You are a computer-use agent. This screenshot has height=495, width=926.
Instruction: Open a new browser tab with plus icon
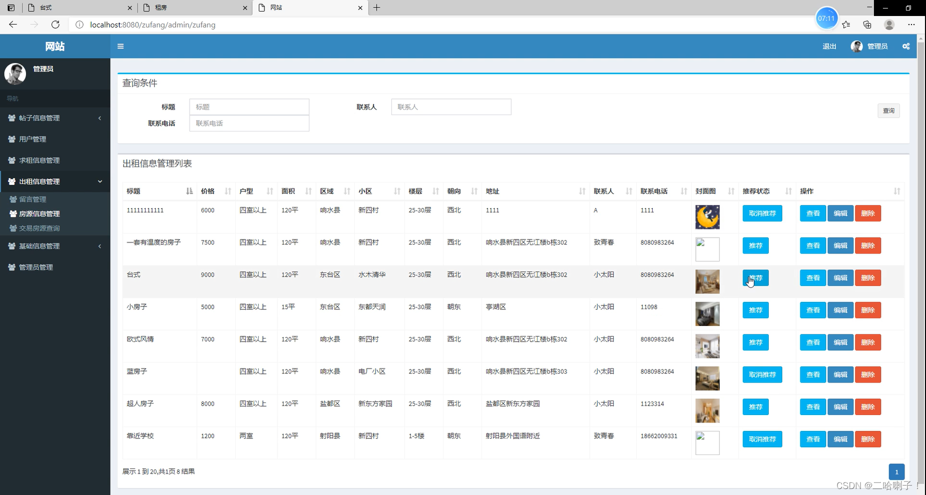click(377, 7)
